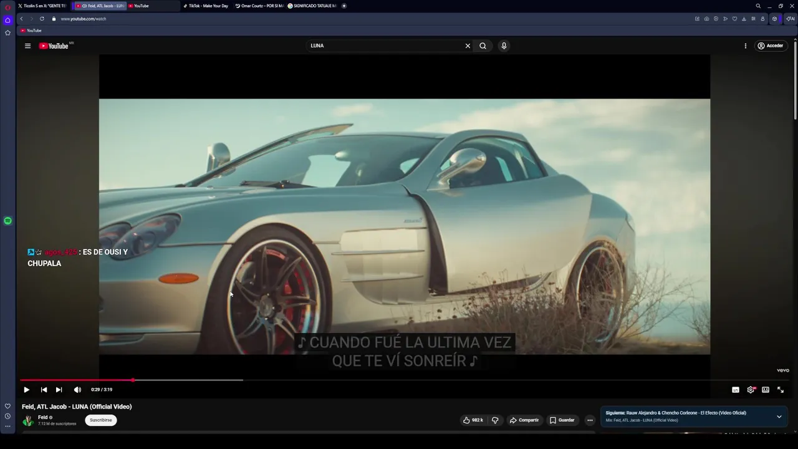Toggle subtitles on the player
798x449 pixels.
pos(736,390)
